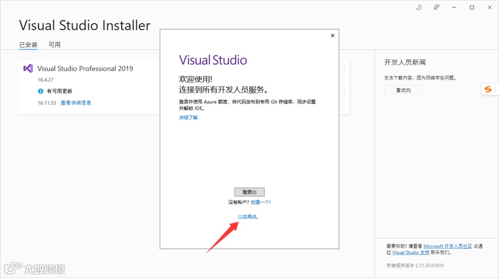Close the Visual Studio welcome dialog
This screenshot has width=499, height=278.
click(x=333, y=35)
